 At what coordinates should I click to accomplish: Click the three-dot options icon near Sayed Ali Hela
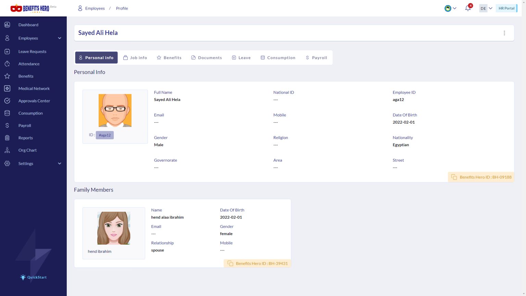pyautogui.click(x=504, y=33)
